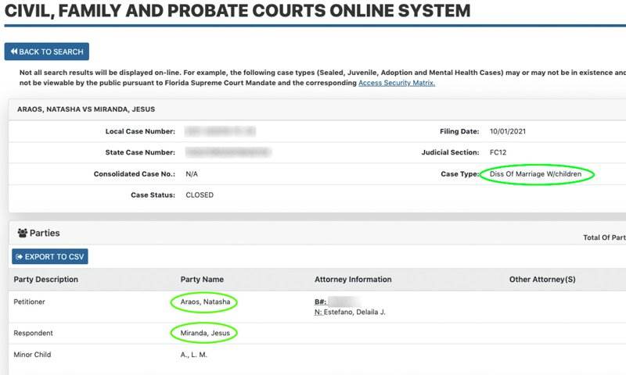Image resolution: width=626 pixels, height=375 pixels.
Task: Open the Access Security Matrix link
Action: point(396,83)
